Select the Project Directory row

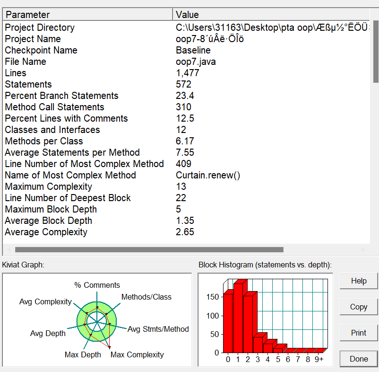click(x=40, y=27)
